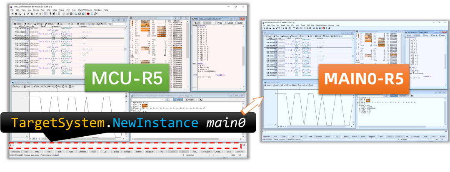Toggle Locals checkbox in MCU-R5 Frame window

point(226,23)
